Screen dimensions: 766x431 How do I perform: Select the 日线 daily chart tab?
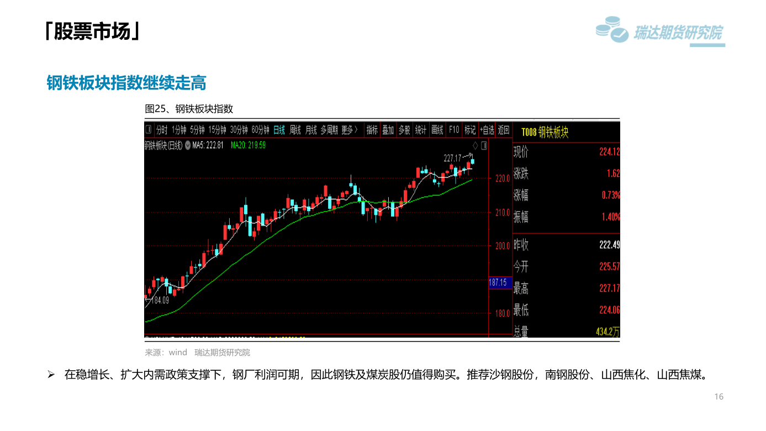279,130
